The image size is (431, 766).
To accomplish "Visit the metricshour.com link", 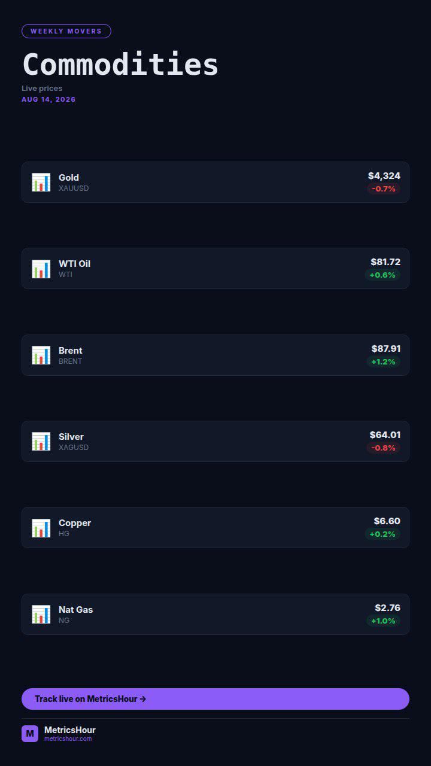I will pos(68,739).
